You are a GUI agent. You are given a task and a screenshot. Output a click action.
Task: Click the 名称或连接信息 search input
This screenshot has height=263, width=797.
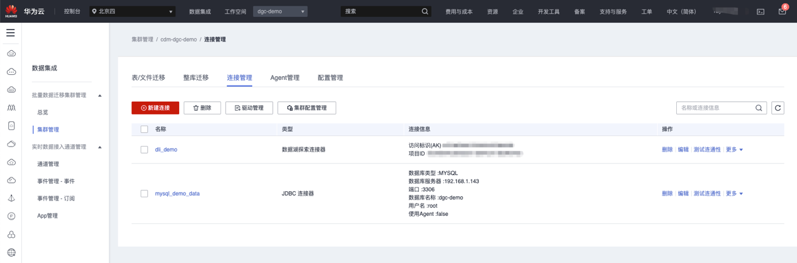(x=716, y=108)
